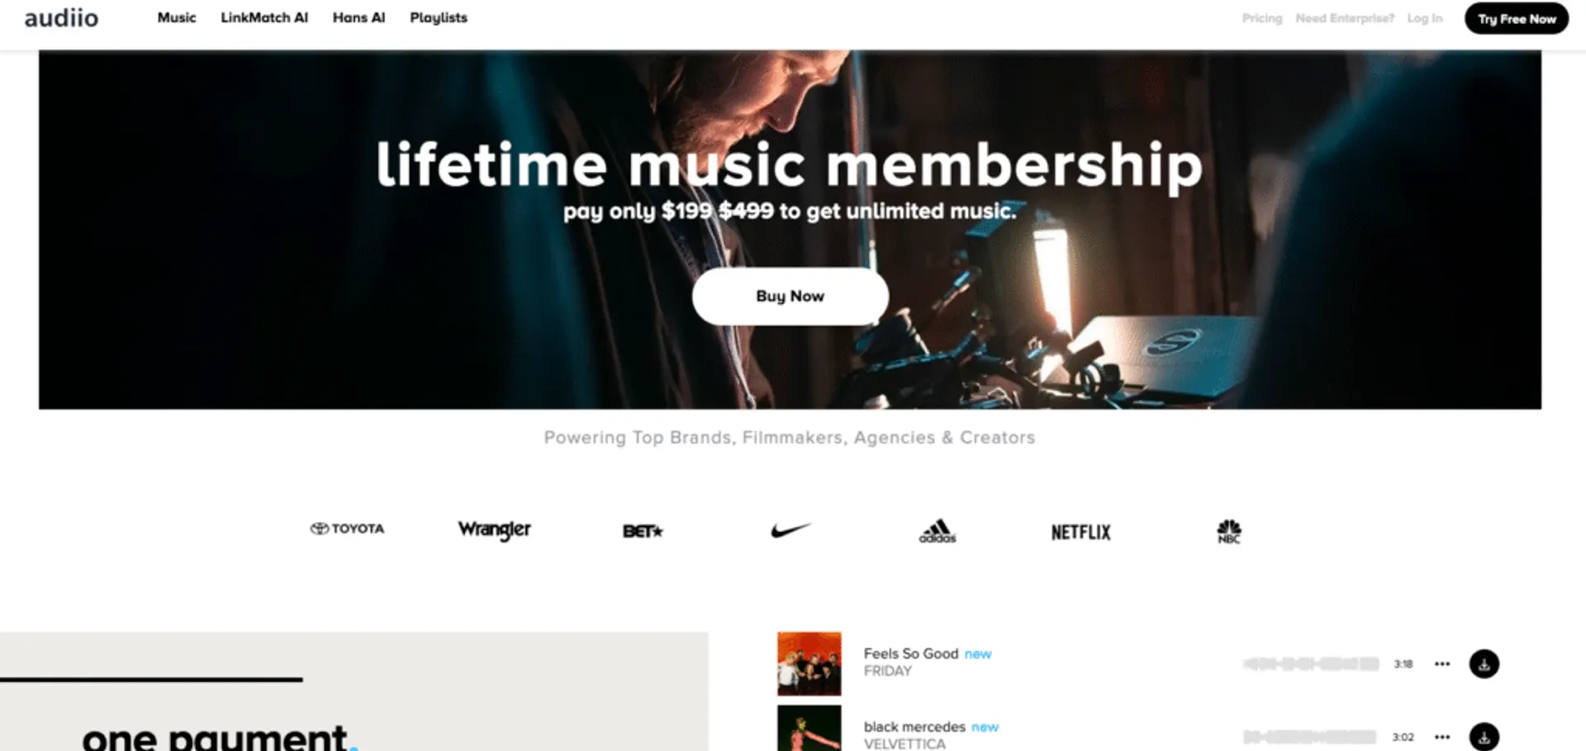Open the Pricing link
The height and width of the screenshot is (751, 1586).
pos(1262,18)
